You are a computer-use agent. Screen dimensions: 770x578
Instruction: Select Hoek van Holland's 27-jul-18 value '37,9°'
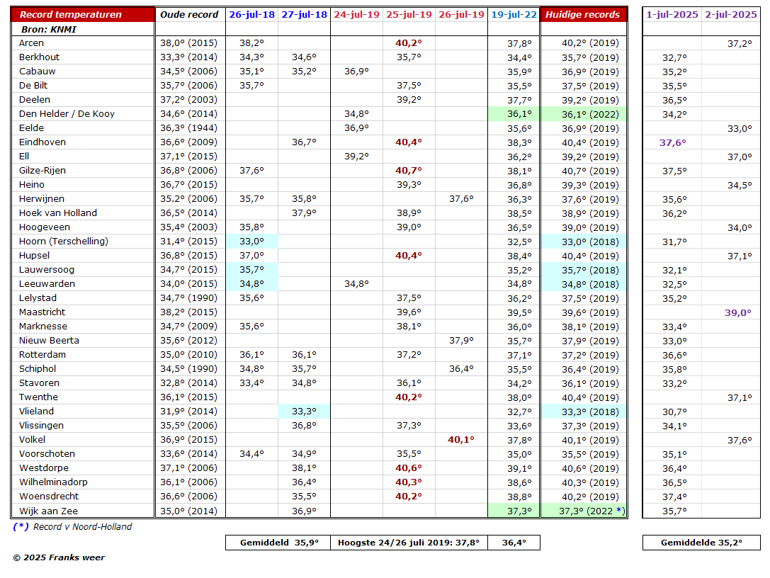tap(305, 213)
